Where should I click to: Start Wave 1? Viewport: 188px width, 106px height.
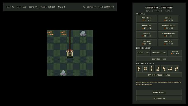point(159,93)
